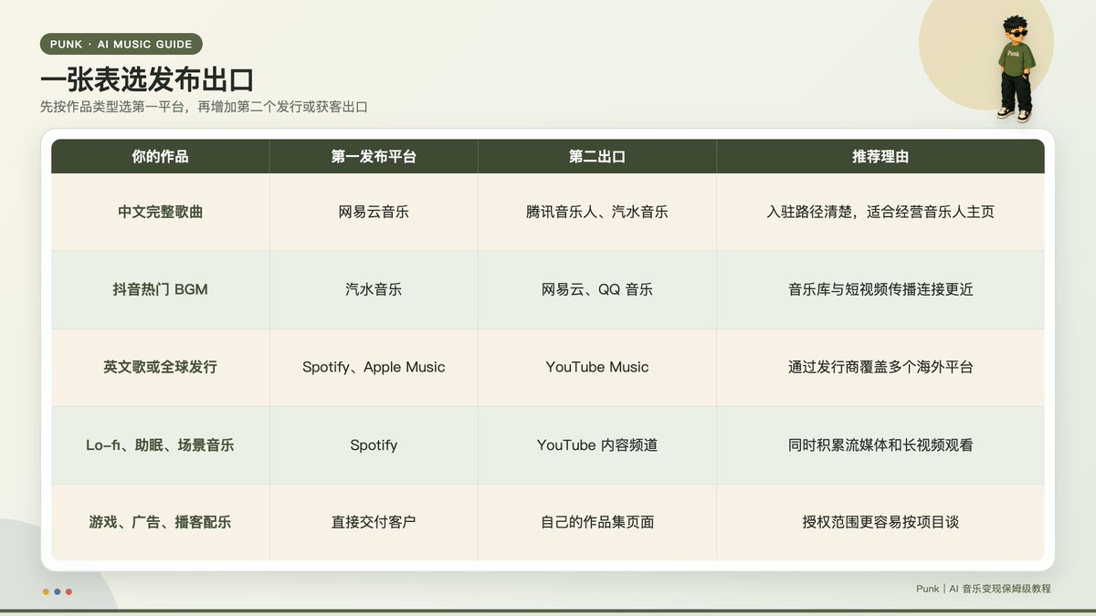This screenshot has width=1096, height=616.
Task: Click the Spotify-only cell in Lo-fi row
Action: coord(374,445)
